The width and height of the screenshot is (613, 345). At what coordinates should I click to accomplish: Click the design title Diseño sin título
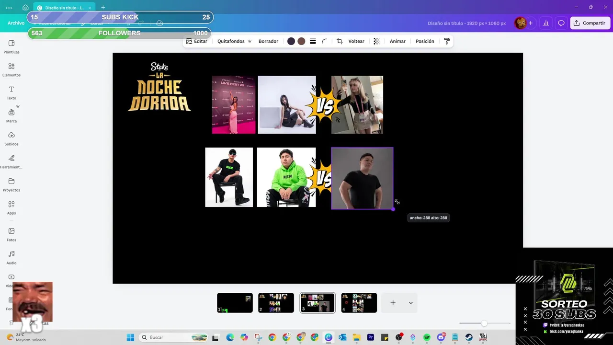point(466,23)
